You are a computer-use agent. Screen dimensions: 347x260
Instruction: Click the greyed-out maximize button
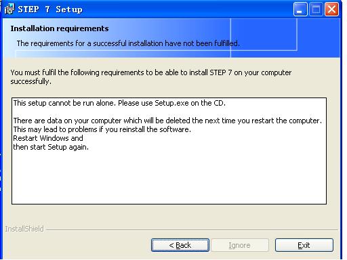click(316, 9)
